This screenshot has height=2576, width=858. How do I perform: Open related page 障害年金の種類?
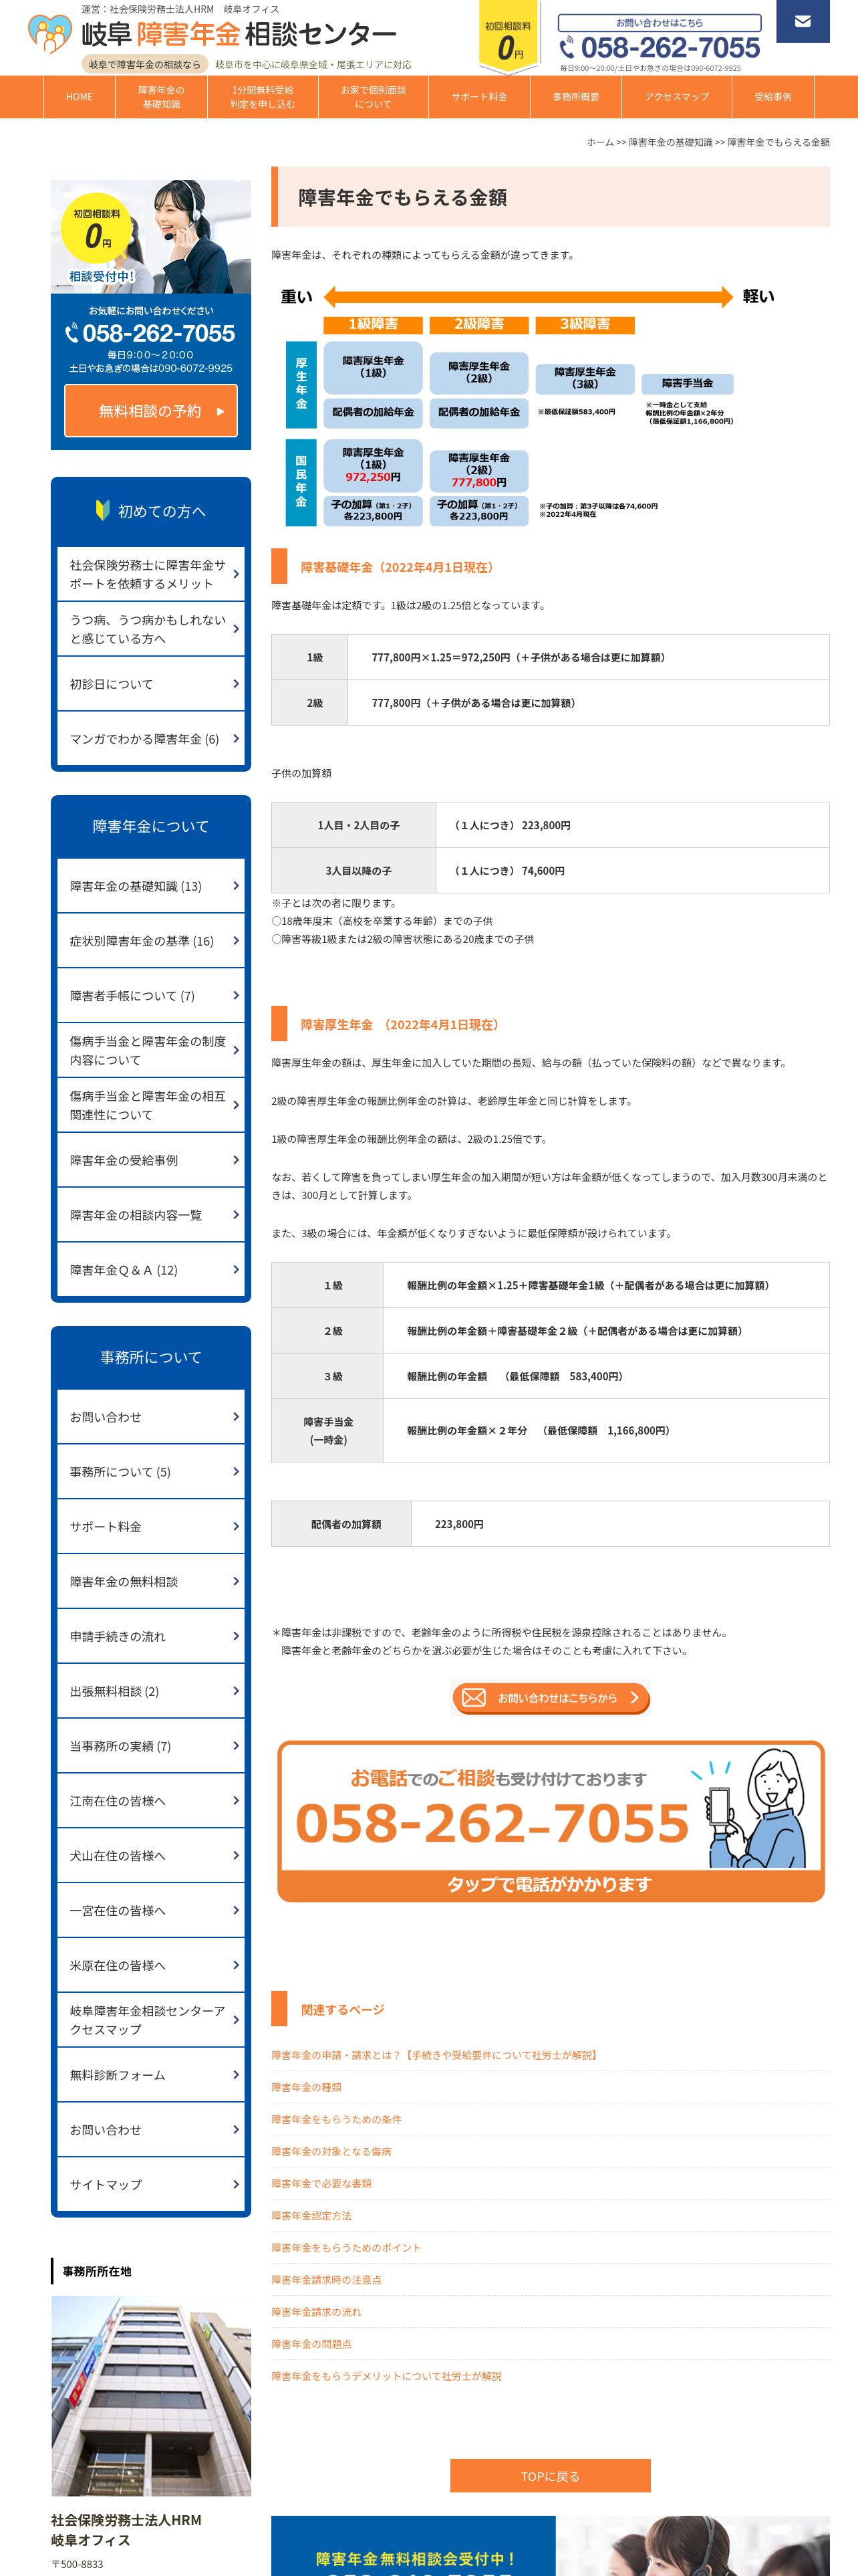307,2087
